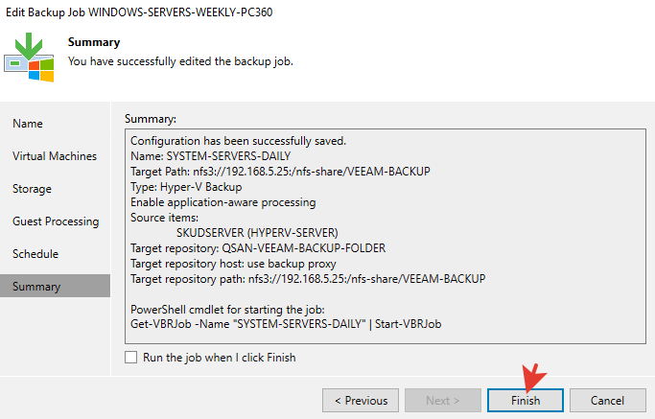Cancel the backup job wizard
Screen dimensions: 655x419
tap(607, 401)
